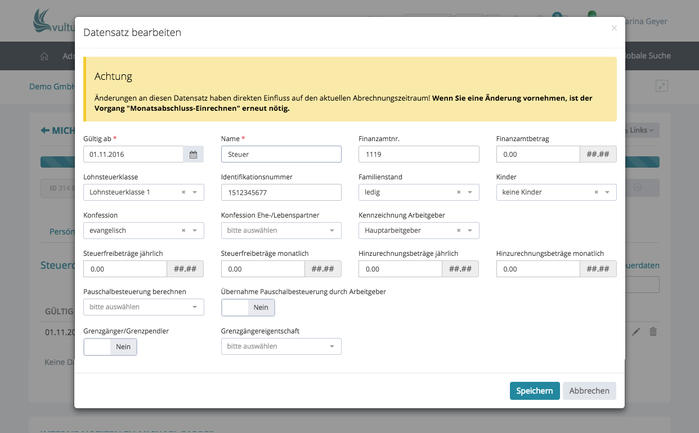Viewport: 699px width, 433px height.
Task: Clear the Familienstand ledig selection
Action: (459, 192)
